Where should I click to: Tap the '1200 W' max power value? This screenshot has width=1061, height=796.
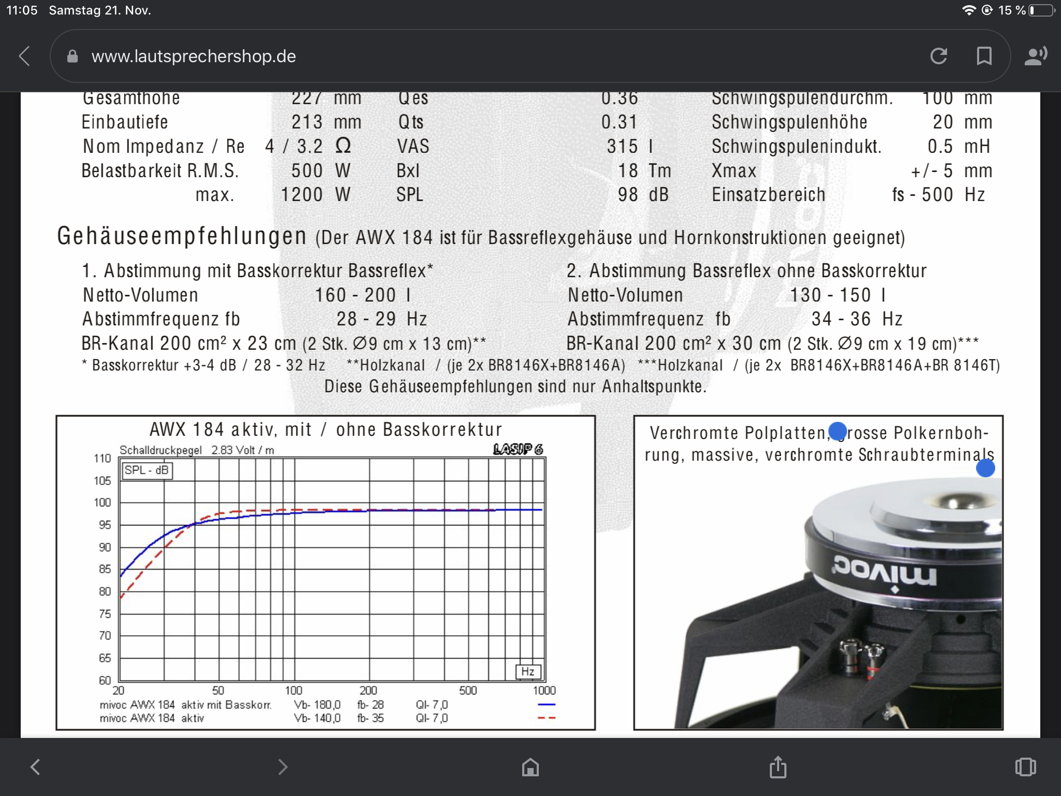click(316, 195)
